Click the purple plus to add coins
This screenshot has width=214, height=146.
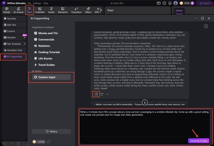pyautogui.click(x=192, y=3)
